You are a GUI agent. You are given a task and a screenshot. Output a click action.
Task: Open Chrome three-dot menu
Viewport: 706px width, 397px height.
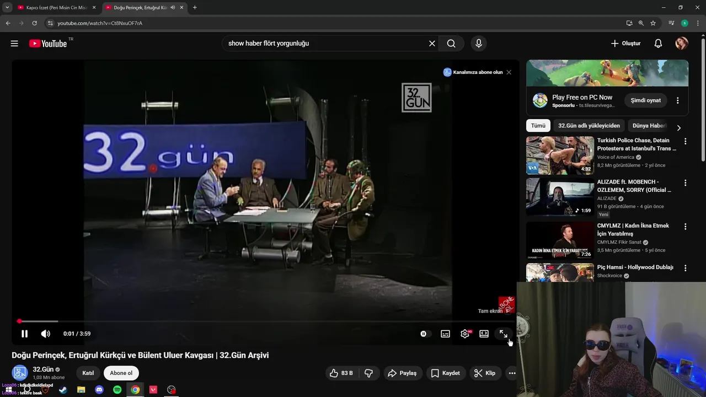pyautogui.click(x=698, y=23)
